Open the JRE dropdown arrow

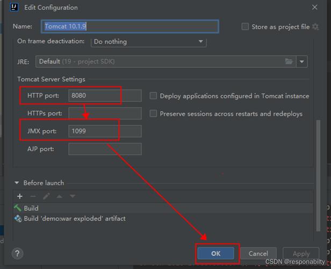[x=302, y=61]
